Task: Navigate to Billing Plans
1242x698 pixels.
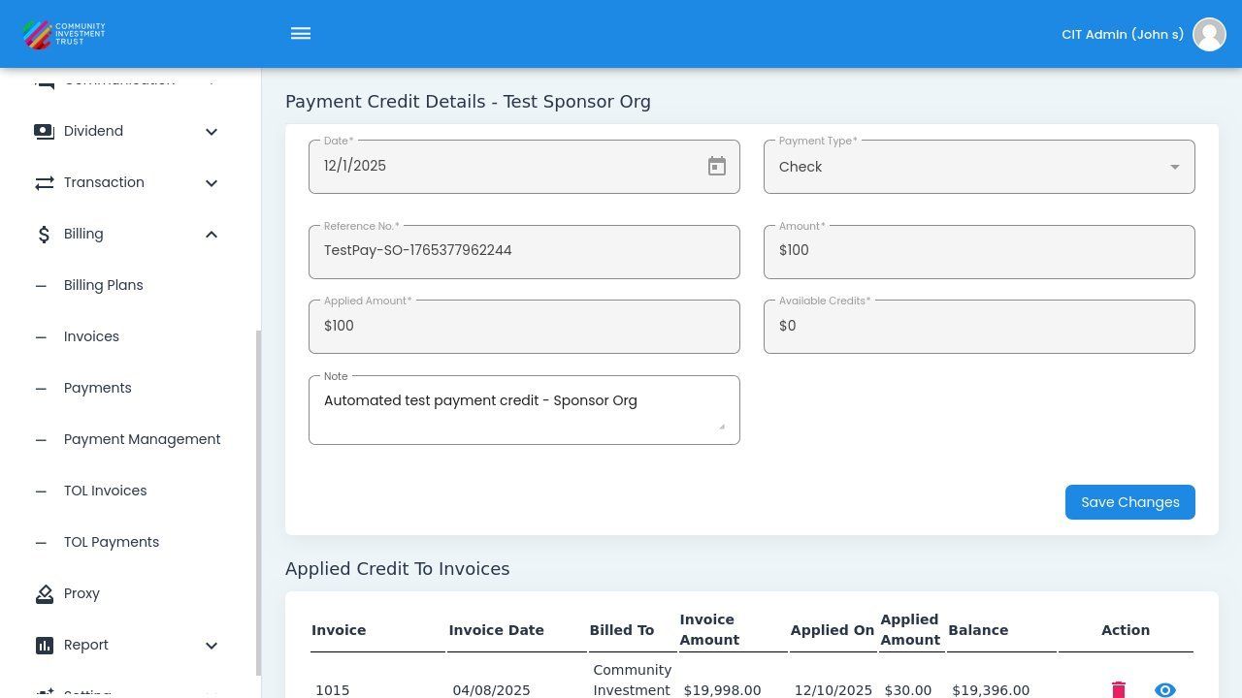Action: pyautogui.click(x=103, y=286)
